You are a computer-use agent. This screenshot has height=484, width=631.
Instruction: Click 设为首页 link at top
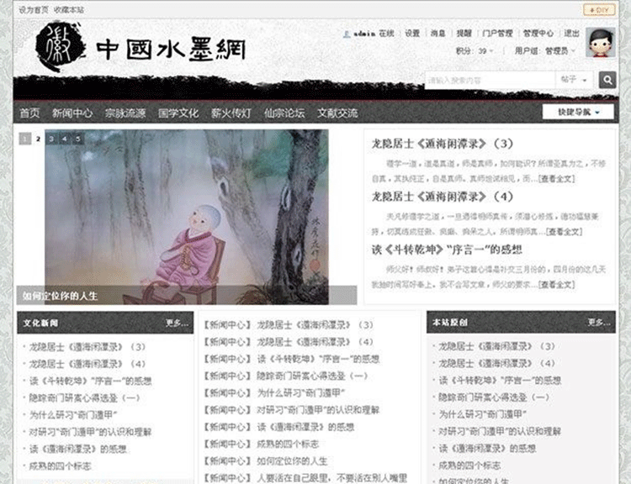click(34, 9)
